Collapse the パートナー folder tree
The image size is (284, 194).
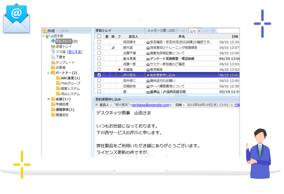tap(48, 73)
